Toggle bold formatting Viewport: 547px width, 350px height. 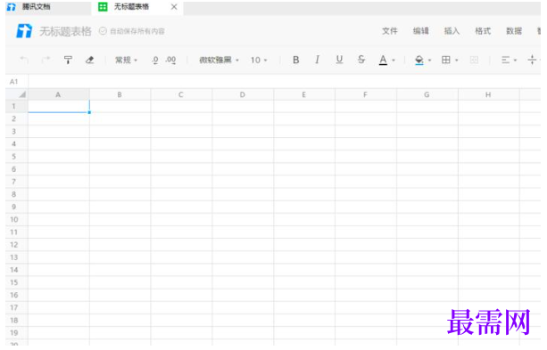pos(296,60)
